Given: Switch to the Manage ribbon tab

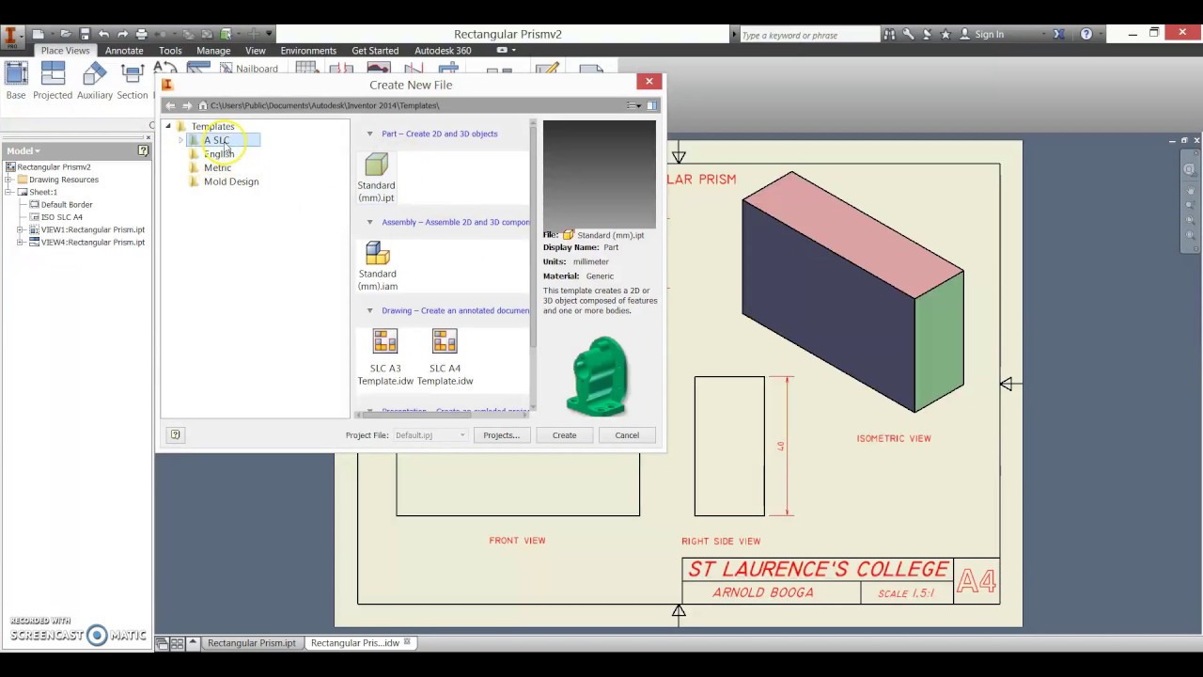Looking at the screenshot, I should click(213, 51).
